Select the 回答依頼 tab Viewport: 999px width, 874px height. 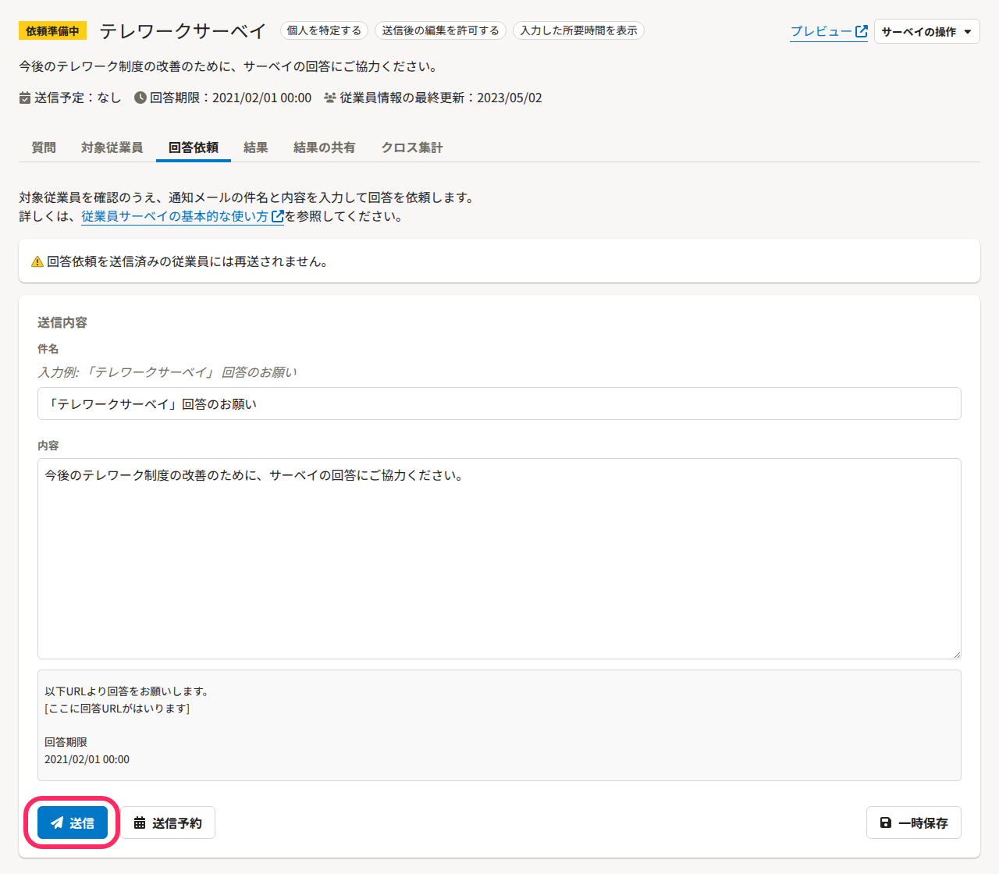pos(194,147)
